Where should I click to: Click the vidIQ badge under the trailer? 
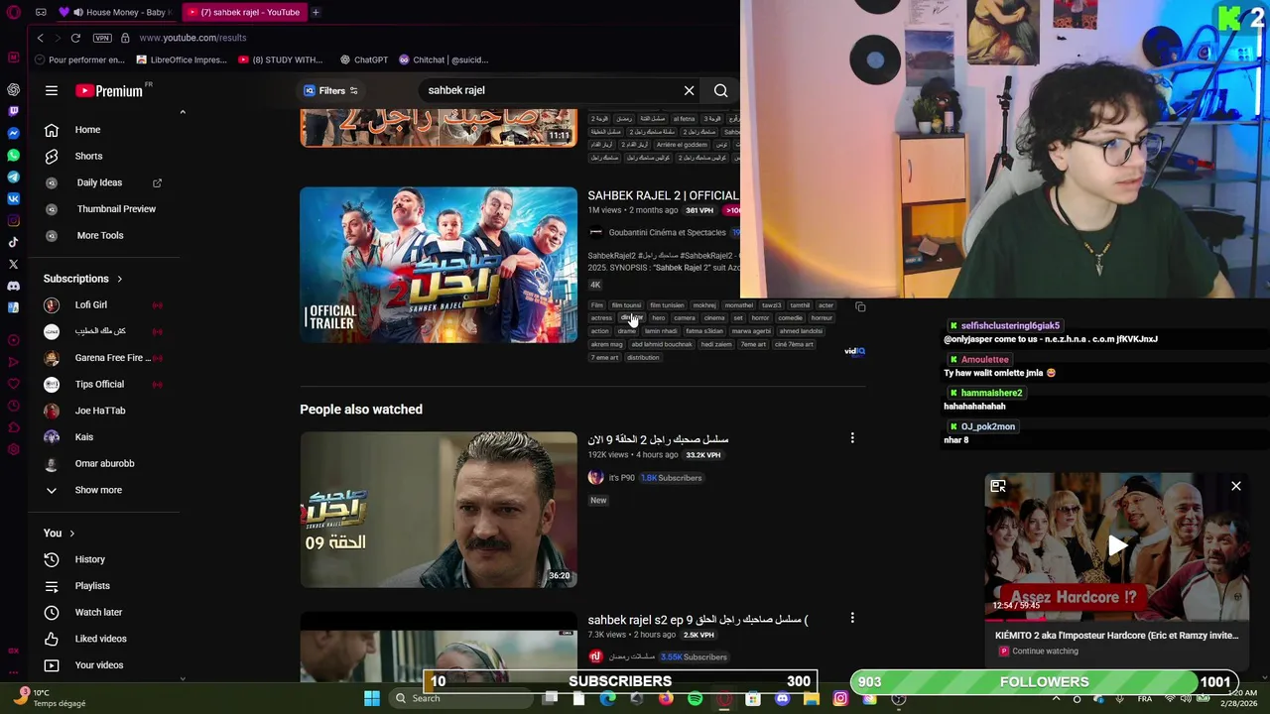(854, 351)
